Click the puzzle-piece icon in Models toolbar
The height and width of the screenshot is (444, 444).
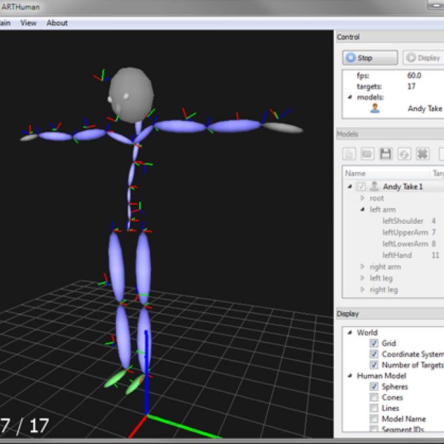point(423,154)
